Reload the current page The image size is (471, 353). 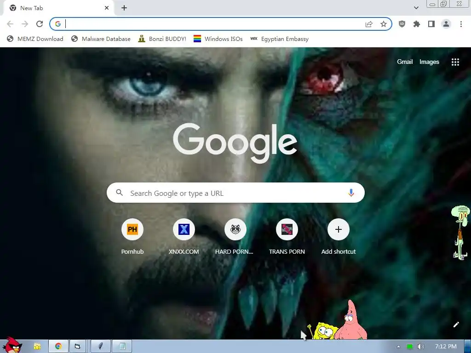coord(40,24)
